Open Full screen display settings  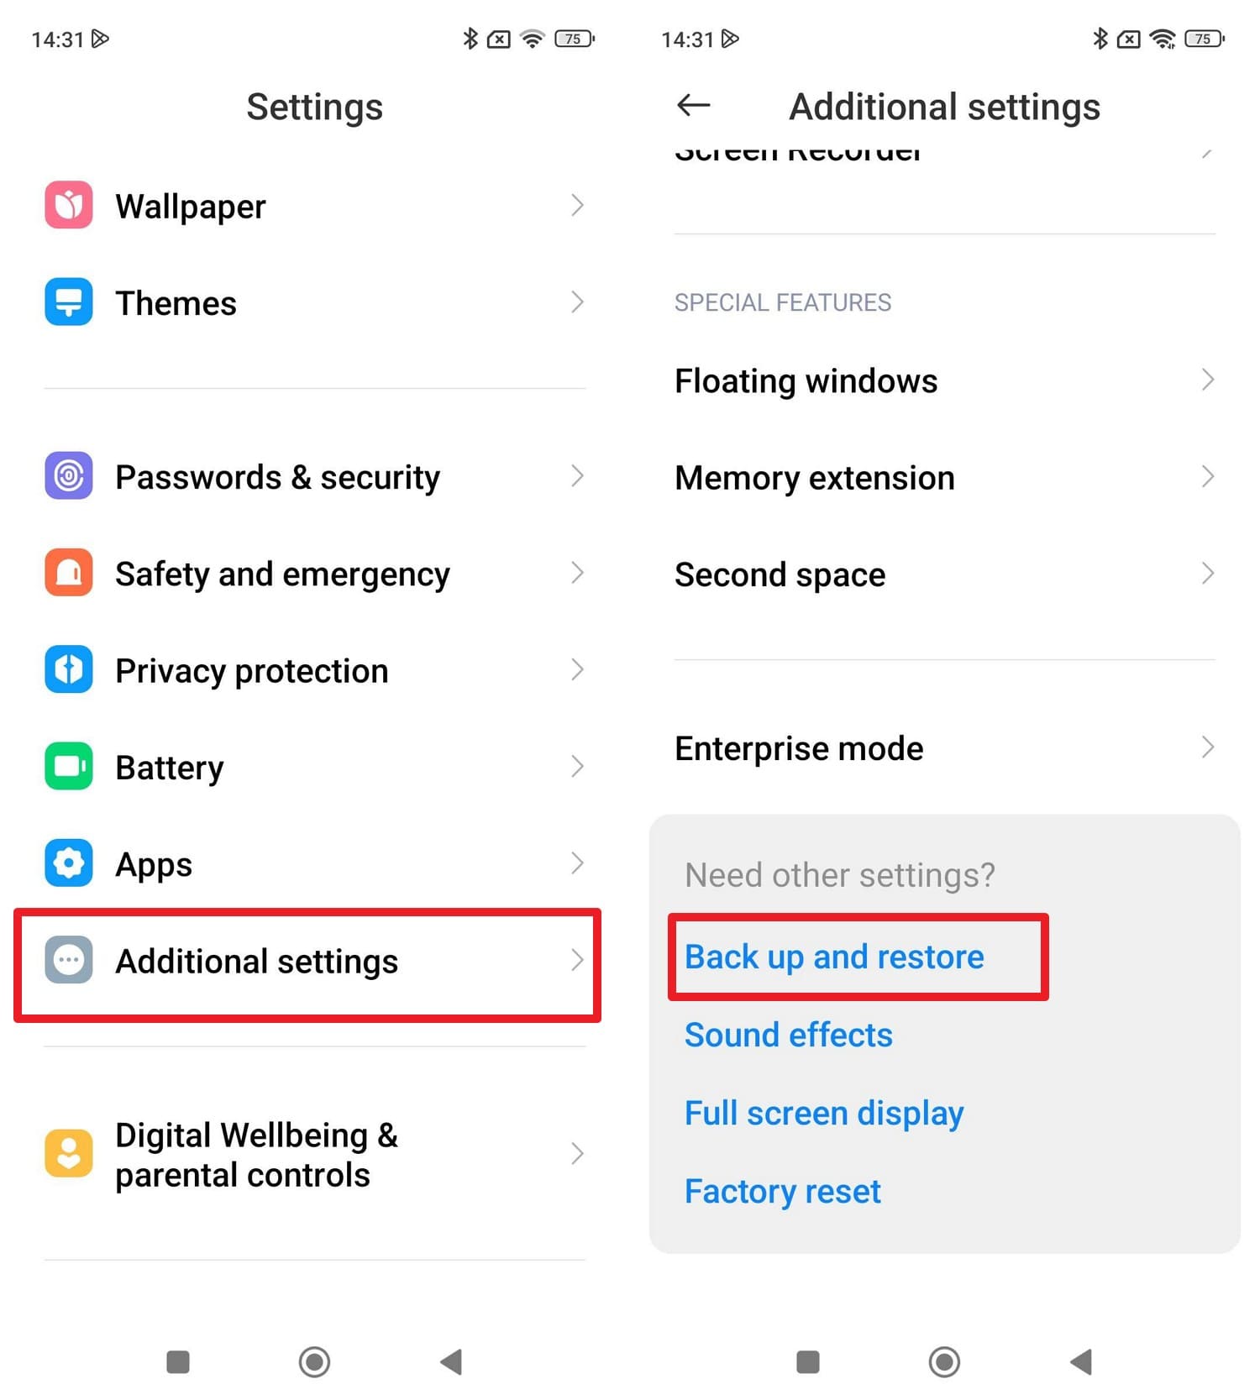point(823,1113)
